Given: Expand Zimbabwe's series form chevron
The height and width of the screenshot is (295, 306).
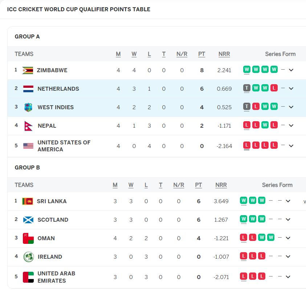Looking at the screenshot, I should tap(291, 70).
